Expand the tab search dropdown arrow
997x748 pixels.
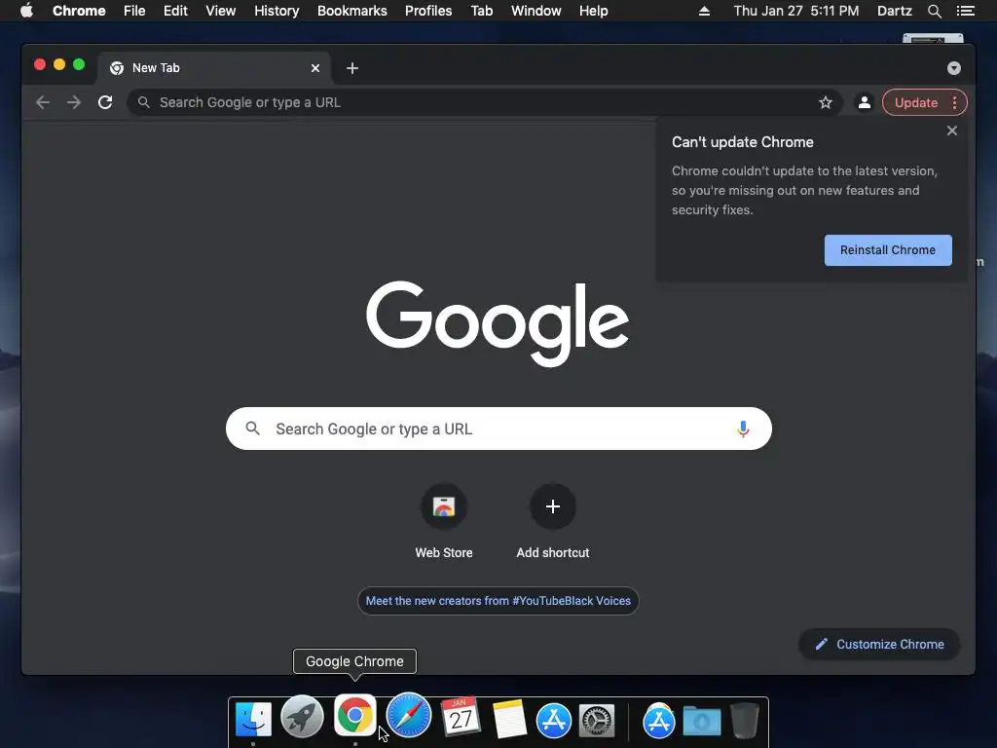tap(954, 68)
